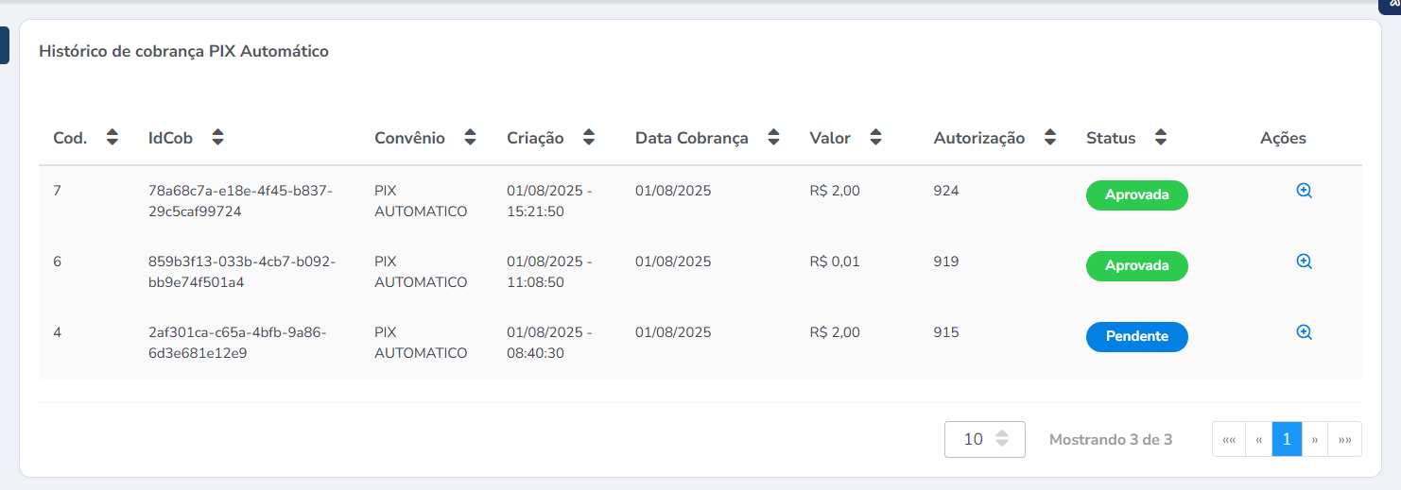Click the Aprovada badge for code 7
The width and height of the screenshot is (1401, 490).
pos(1136,195)
